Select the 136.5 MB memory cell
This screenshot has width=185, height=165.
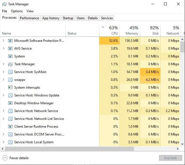[130, 41]
